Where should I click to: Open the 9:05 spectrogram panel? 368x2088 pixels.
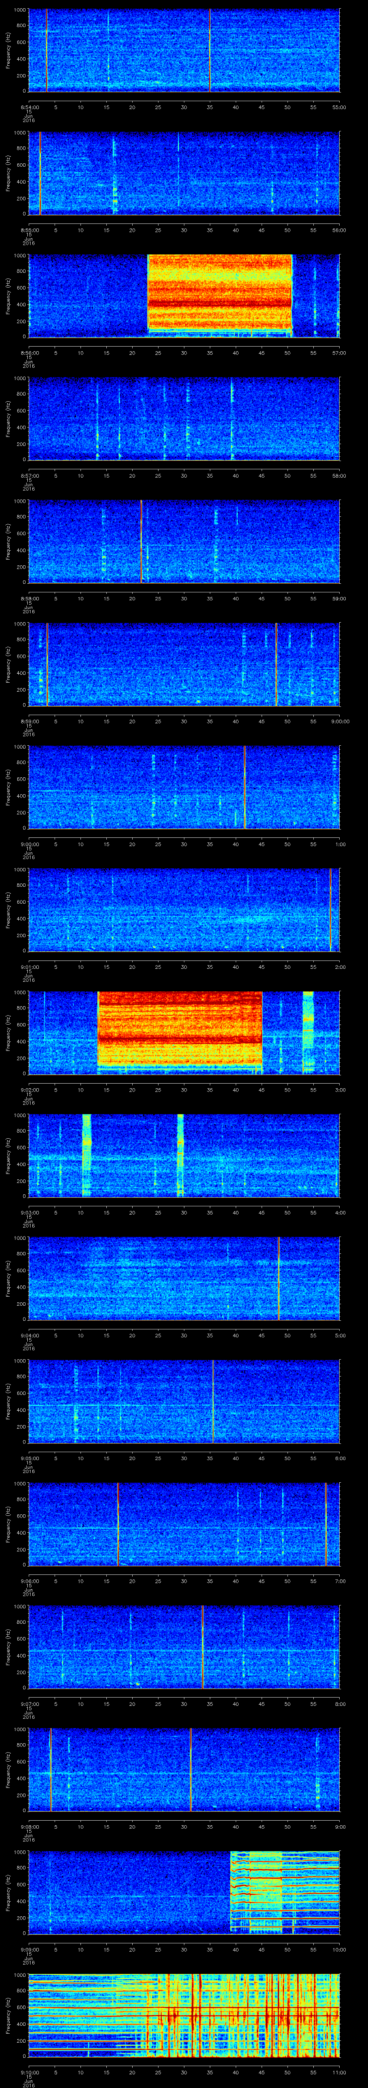coord(184,1401)
